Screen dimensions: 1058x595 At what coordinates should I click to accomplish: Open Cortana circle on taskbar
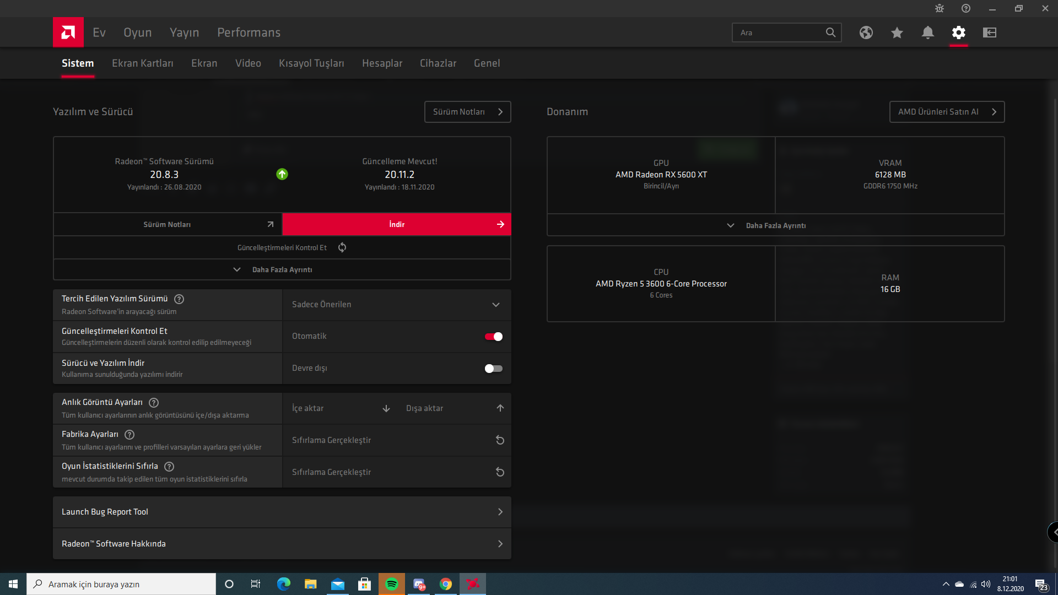pos(229,584)
